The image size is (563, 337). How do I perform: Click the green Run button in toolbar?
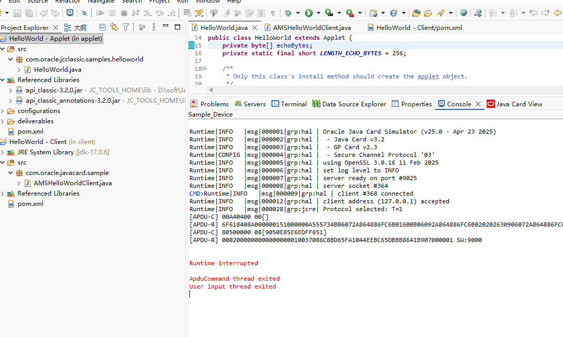(309, 13)
